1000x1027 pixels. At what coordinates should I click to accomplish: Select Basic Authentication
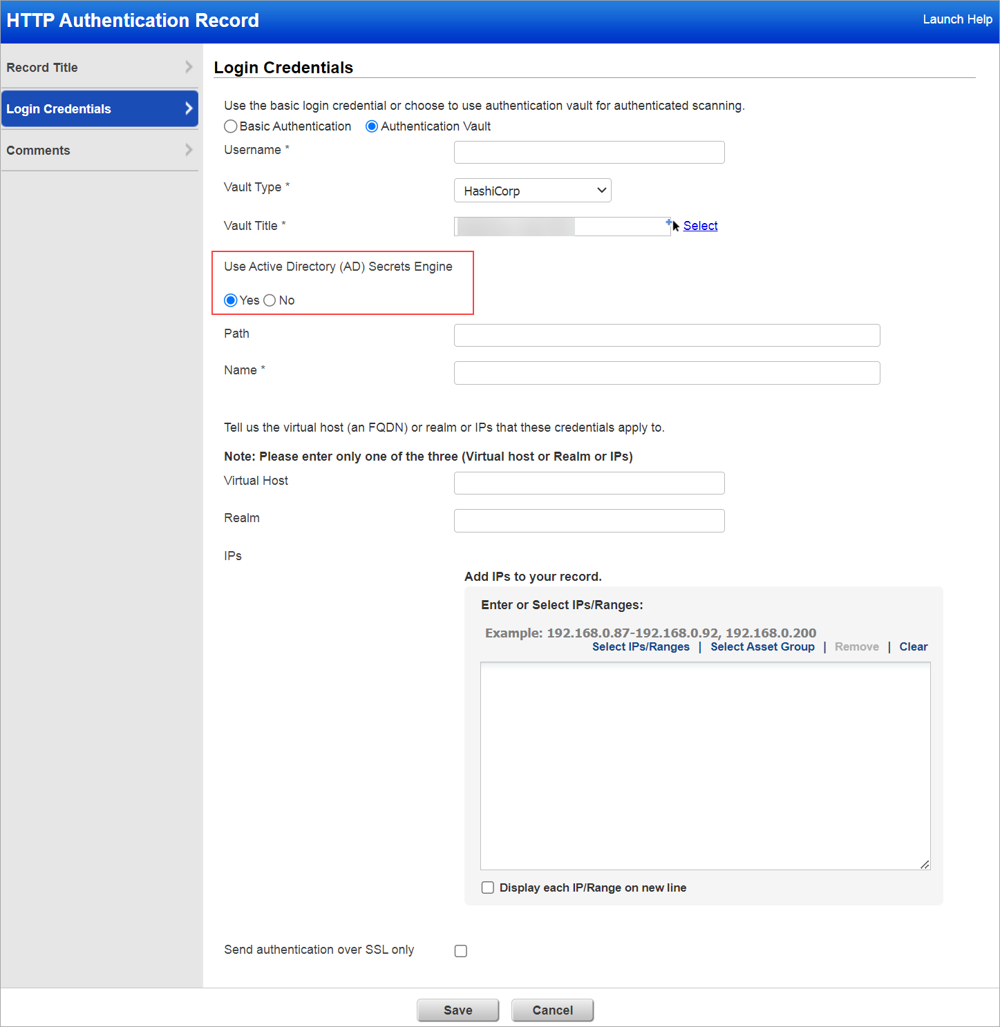tap(231, 126)
